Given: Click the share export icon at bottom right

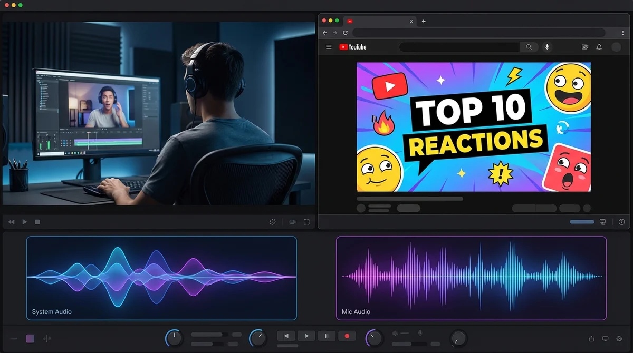Looking at the screenshot, I should point(591,338).
